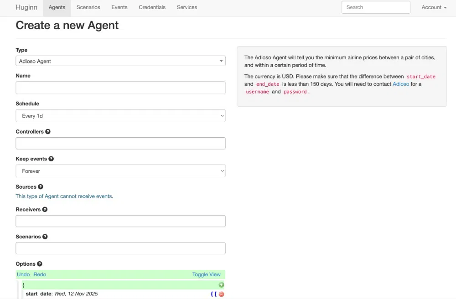
Task: Switch to the Events tab
Action: pos(119,7)
